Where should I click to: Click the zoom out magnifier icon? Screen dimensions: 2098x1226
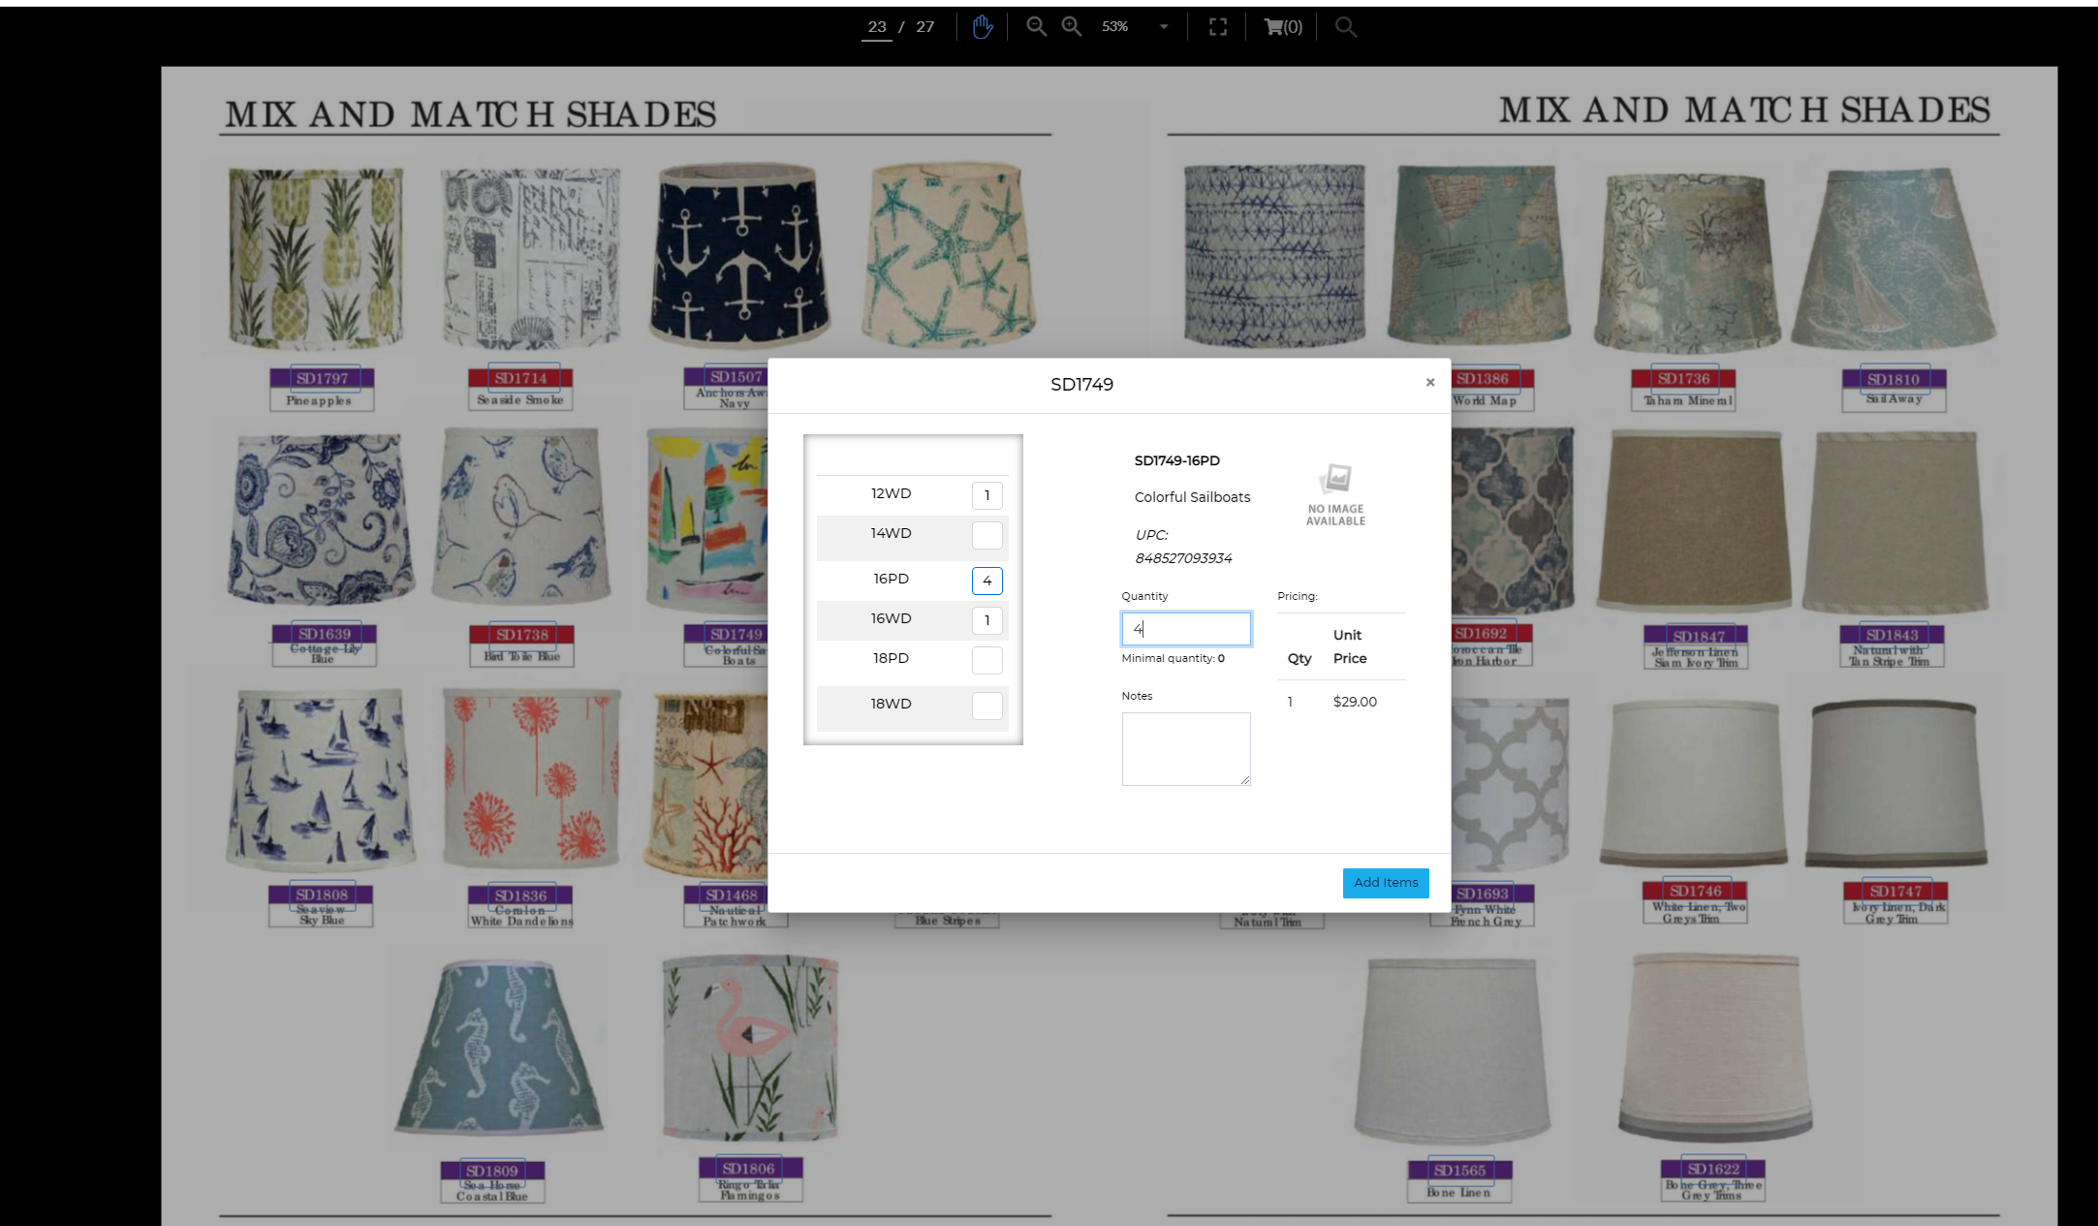(x=1036, y=27)
